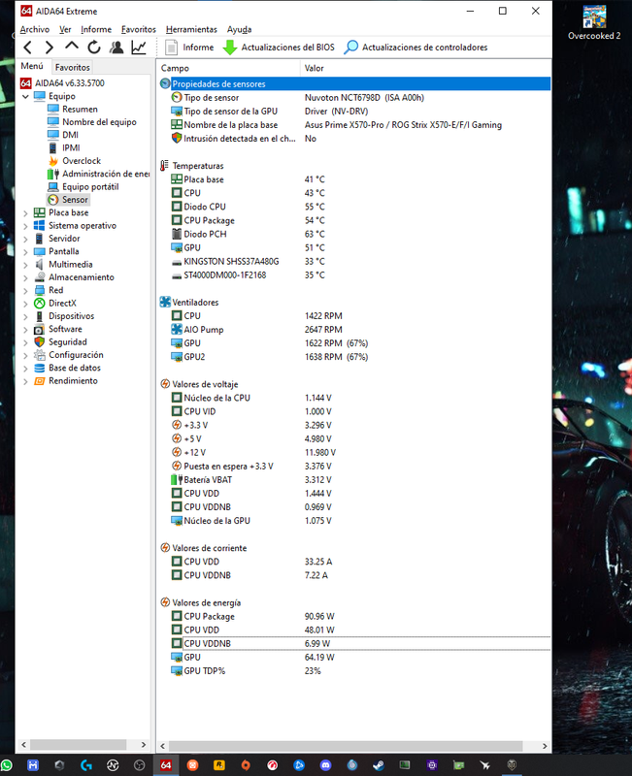632x776 pixels.
Task: Select the Propiedades de sensores row
Action: click(x=354, y=83)
